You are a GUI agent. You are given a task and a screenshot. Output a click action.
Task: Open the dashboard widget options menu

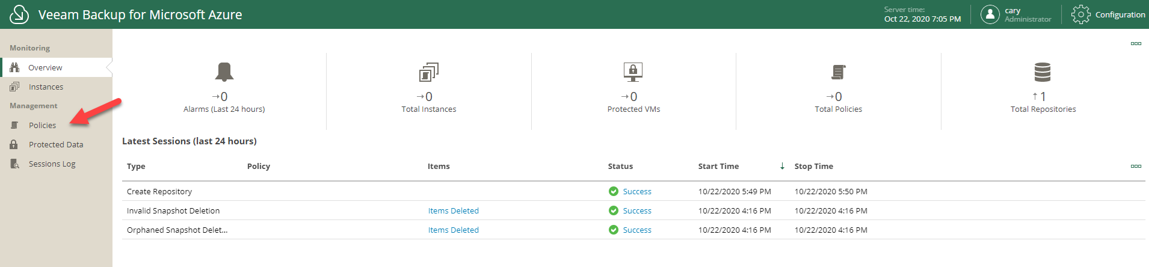(1136, 43)
